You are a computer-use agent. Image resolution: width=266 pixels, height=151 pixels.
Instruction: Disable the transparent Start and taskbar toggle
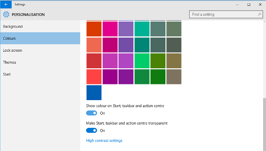pyautogui.click(x=91, y=130)
